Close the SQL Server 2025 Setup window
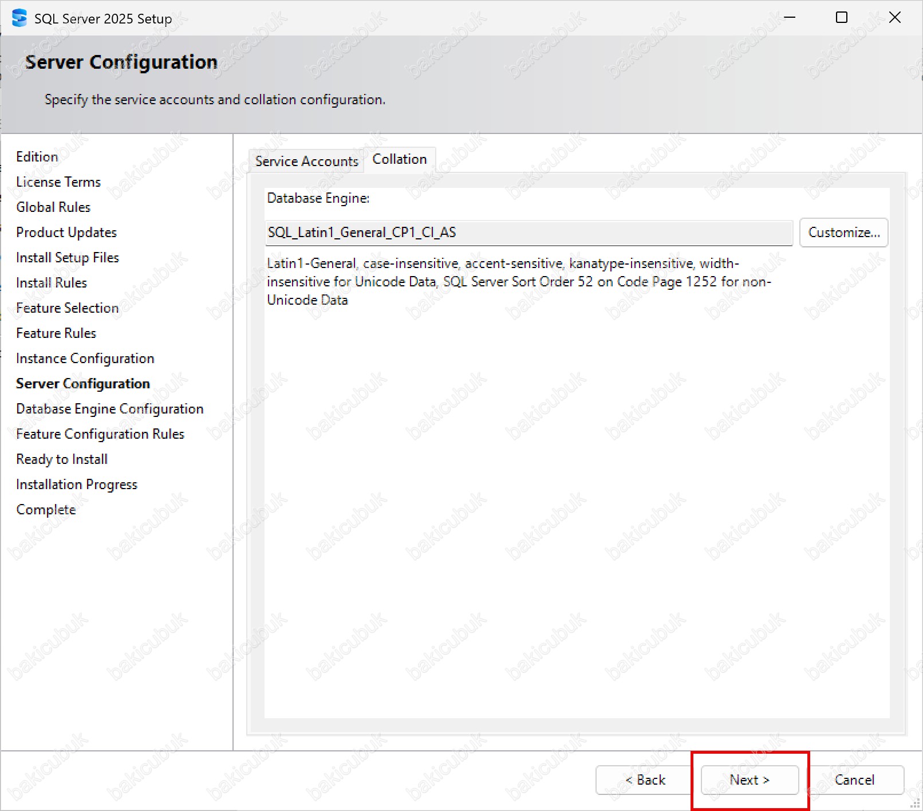Image resolution: width=923 pixels, height=811 pixels. [x=894, y=18]
